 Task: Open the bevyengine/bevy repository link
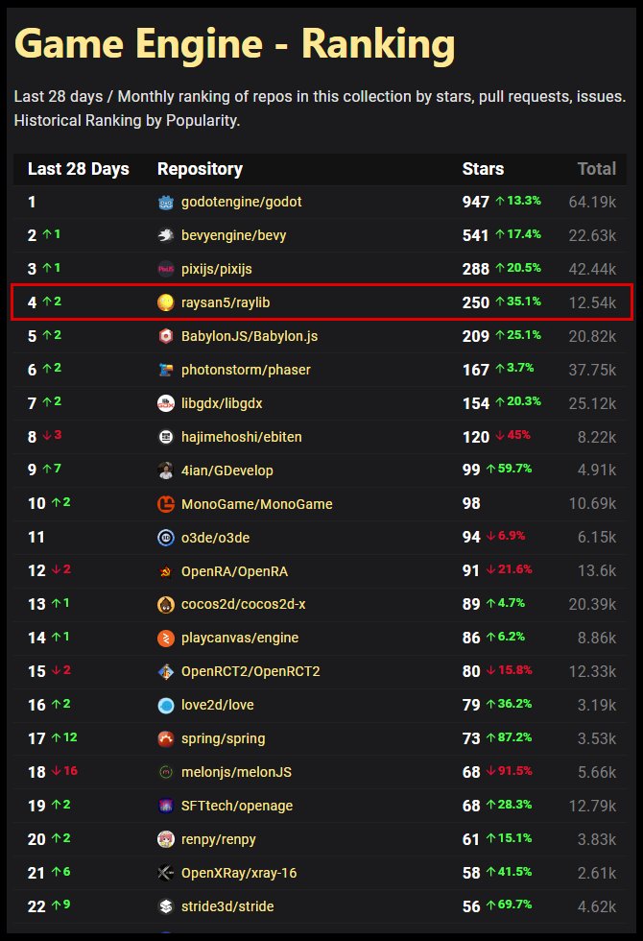click(233, 236)
